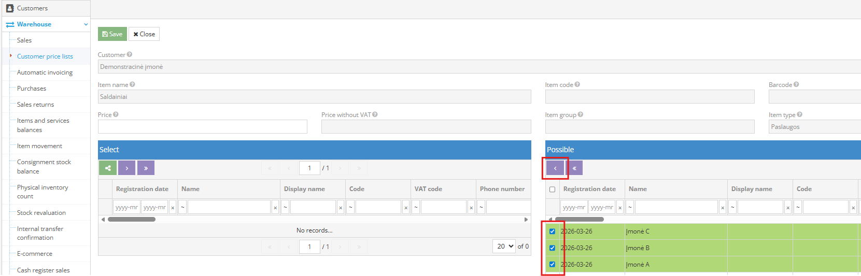Click help icon next to Price without VAT
The image size is (861, 276).
click(375, 114)
